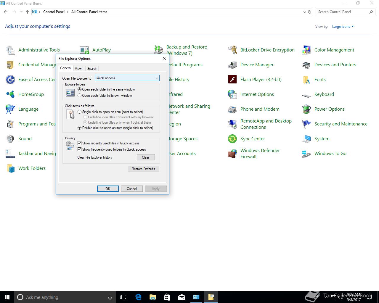The height and width of the screenshot is (303, 379).
Task: Open the Task View button
Action: click(x=123, y=297)
